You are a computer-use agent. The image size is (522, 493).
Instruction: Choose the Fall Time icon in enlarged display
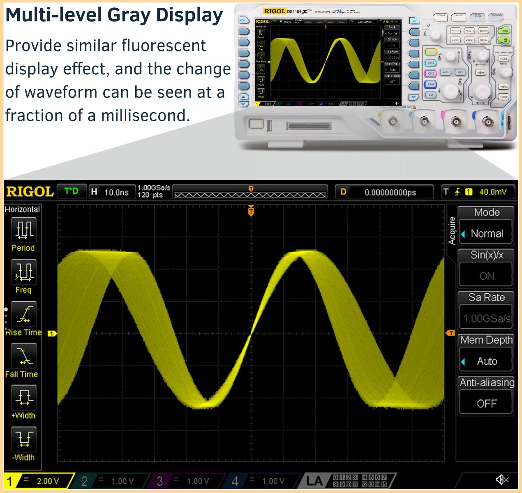click(x=23, y=355)
